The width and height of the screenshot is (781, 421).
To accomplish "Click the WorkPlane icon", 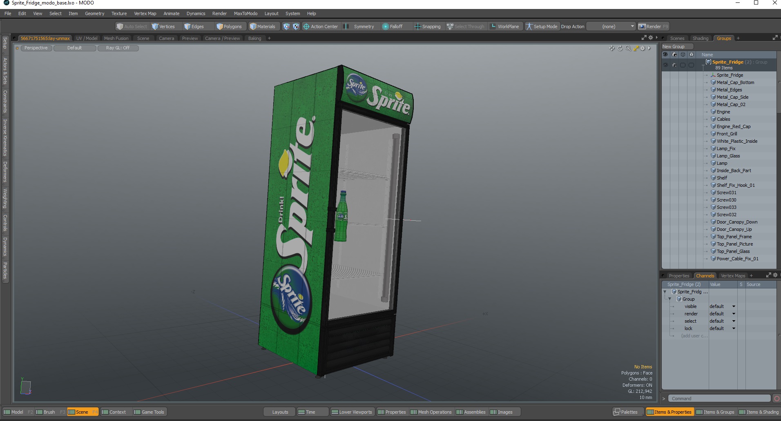I will (x=493, y=27).
